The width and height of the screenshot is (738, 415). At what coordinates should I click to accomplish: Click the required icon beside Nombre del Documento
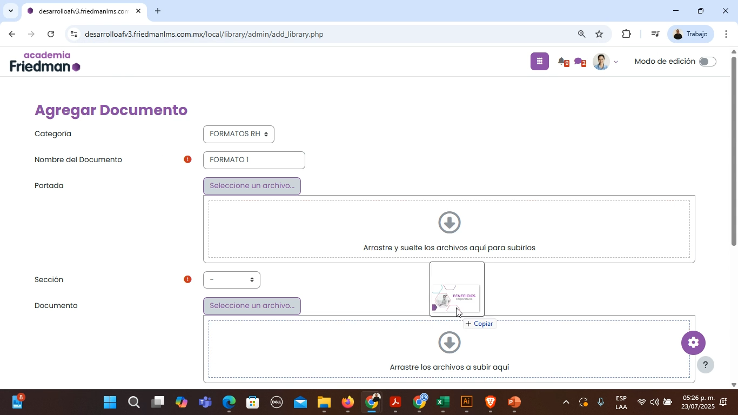pos(187,159)
